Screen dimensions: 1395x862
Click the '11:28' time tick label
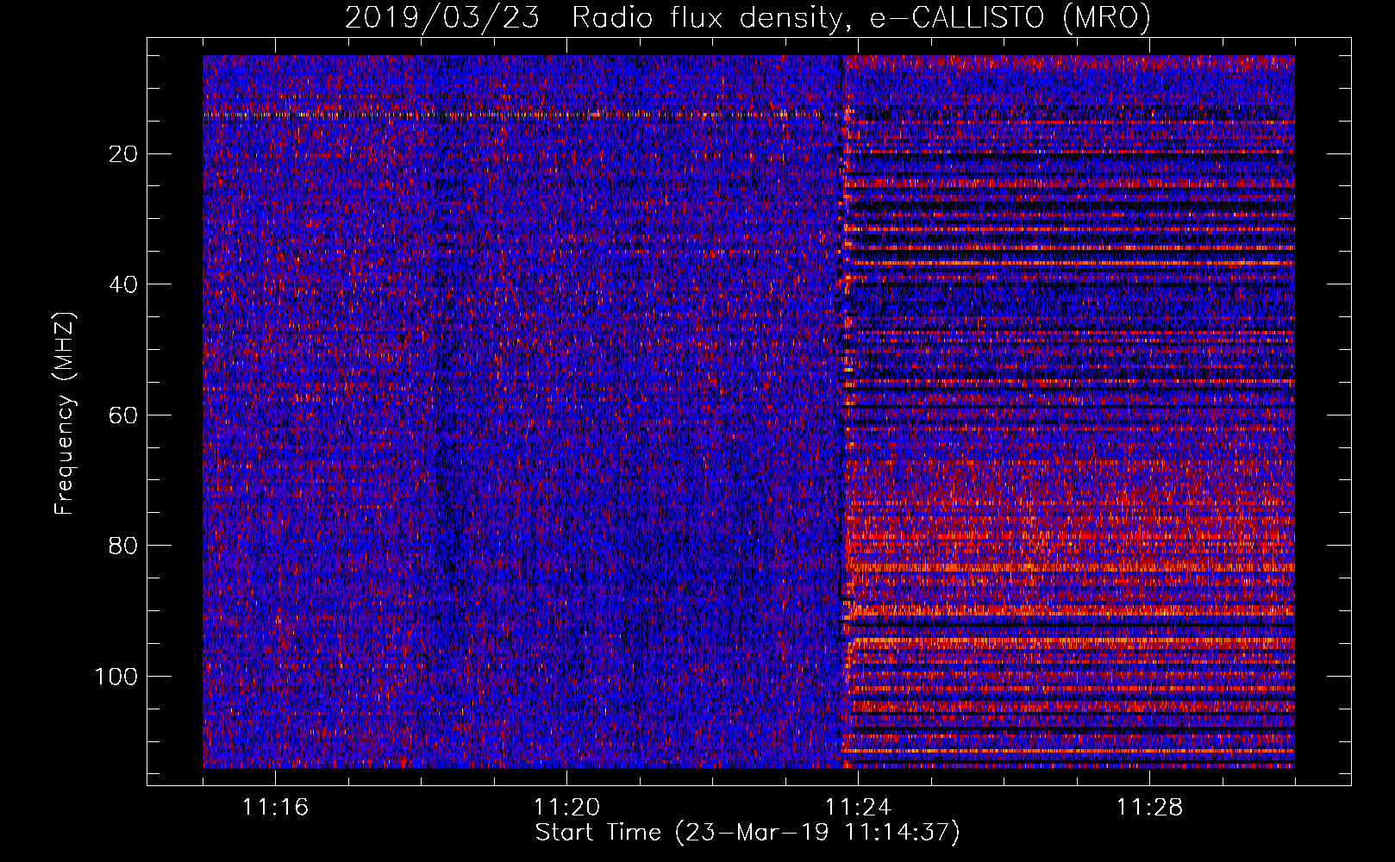click(x=1149, y=807)
